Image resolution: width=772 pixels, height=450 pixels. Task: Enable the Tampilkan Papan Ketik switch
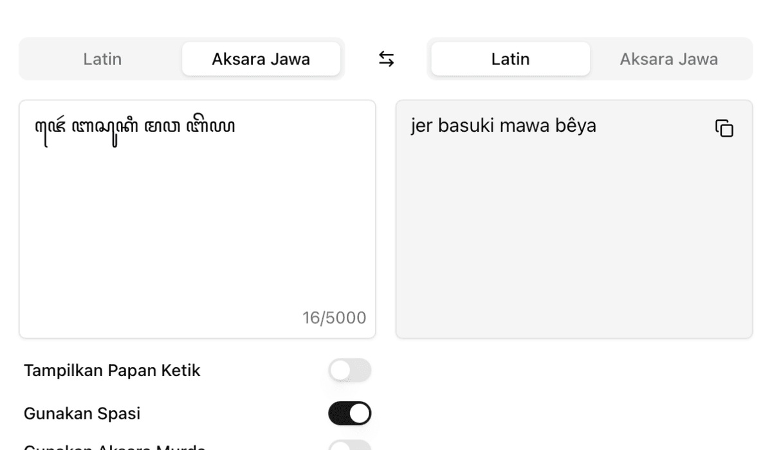tap(349, 370)
